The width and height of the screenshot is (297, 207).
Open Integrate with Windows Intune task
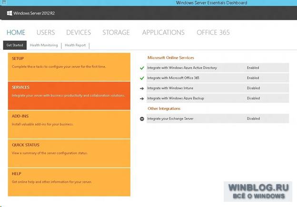pyautogui.click(x=218, y=88)
